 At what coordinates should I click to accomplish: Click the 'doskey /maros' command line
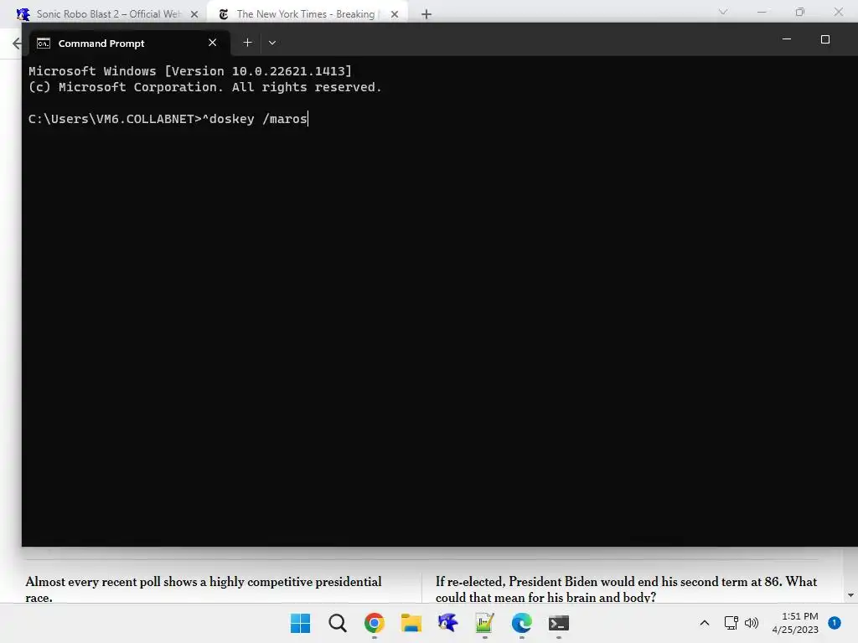click(168, 119)
